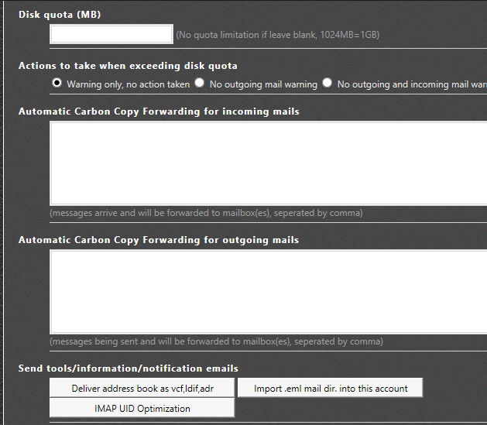Focus the incoming mails carbon copy forwarding textbox

(x=268, y=163)
